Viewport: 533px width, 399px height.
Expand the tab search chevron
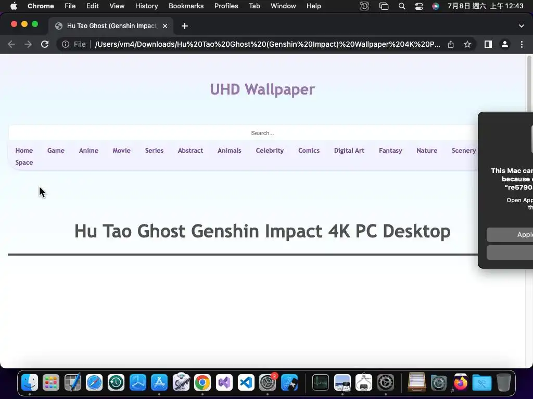coord(522,26)
